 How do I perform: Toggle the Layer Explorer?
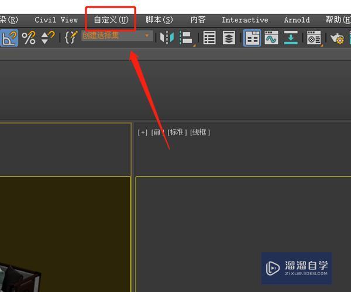pyautogui.click(x=229, y=38)
